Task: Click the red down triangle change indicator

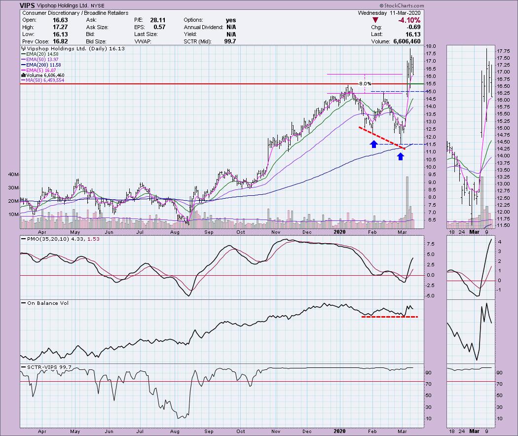Action: click(x=375, y=20)
